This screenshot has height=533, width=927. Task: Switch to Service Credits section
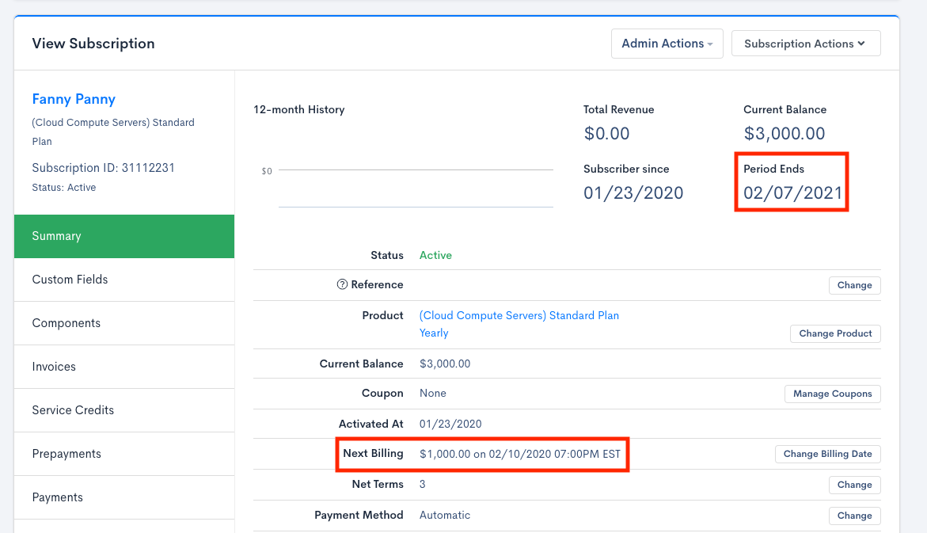click(x=124, y=410)
